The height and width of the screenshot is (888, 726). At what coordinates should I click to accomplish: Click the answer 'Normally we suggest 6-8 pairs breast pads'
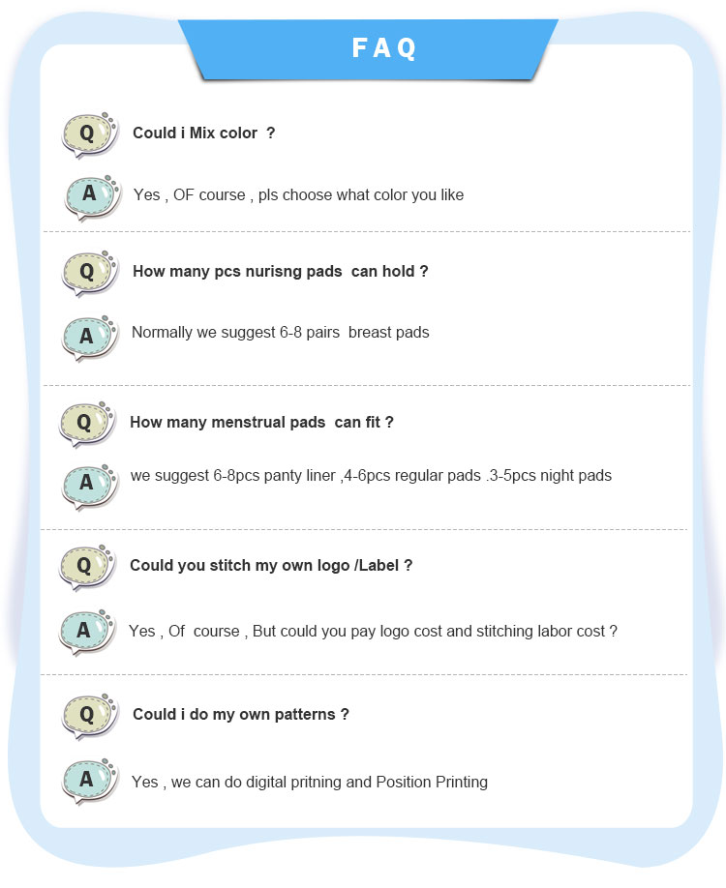pos(281,333)
